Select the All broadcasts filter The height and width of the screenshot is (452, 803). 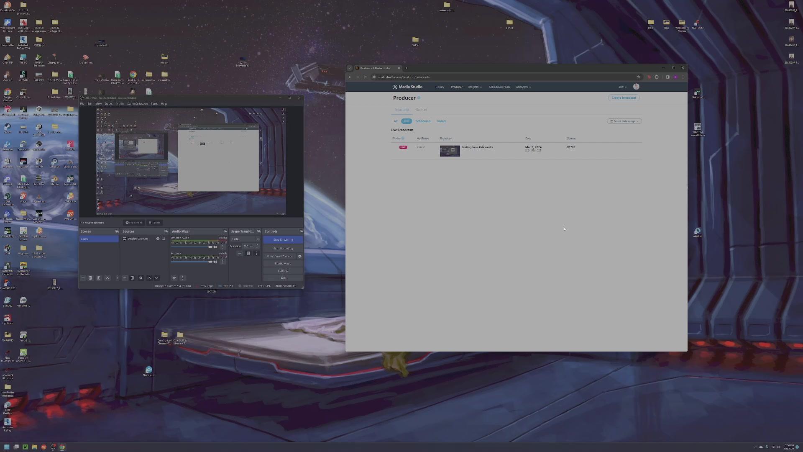[x=396, y=121]
